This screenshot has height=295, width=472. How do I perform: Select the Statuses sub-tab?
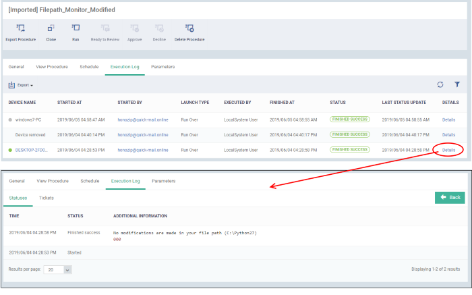pos(18,198)
